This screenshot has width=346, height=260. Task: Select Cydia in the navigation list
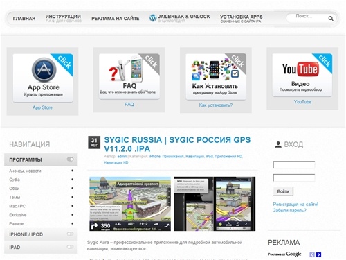tap(15, 180)
